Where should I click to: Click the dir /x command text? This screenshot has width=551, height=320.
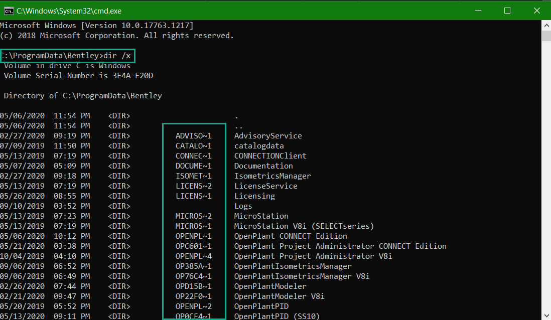point(117,56)
